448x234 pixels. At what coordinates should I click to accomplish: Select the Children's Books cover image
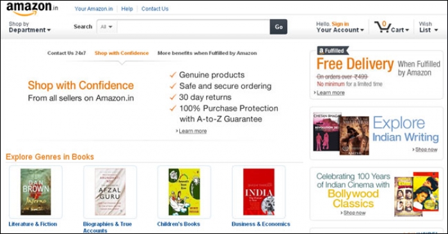click(184, 192)
